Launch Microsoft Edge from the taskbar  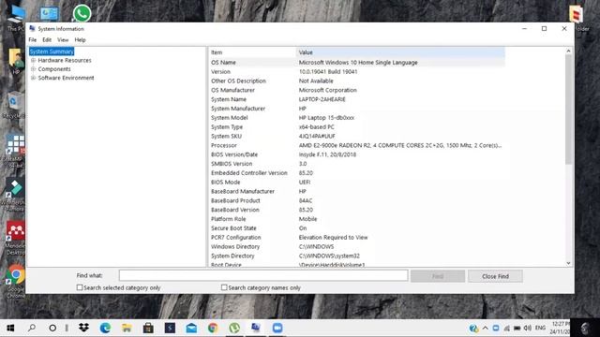point(105,328)
